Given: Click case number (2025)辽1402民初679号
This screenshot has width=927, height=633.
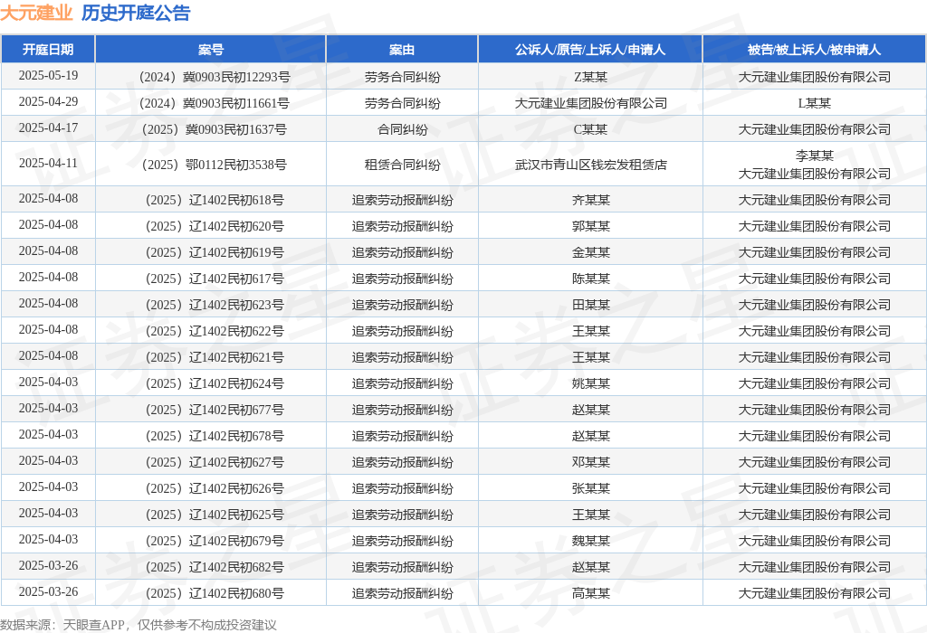Looking at the screenshot, I should pos(215,541).
